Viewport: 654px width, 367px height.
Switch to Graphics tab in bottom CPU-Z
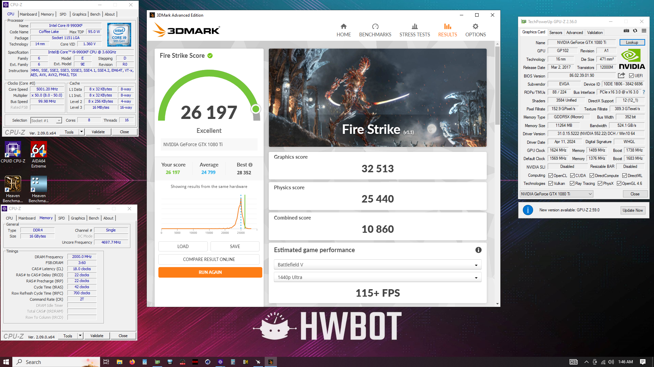coord(78,218)
